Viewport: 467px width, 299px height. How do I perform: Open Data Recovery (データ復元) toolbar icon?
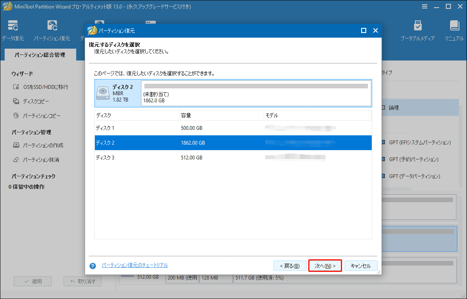point(13,30)
